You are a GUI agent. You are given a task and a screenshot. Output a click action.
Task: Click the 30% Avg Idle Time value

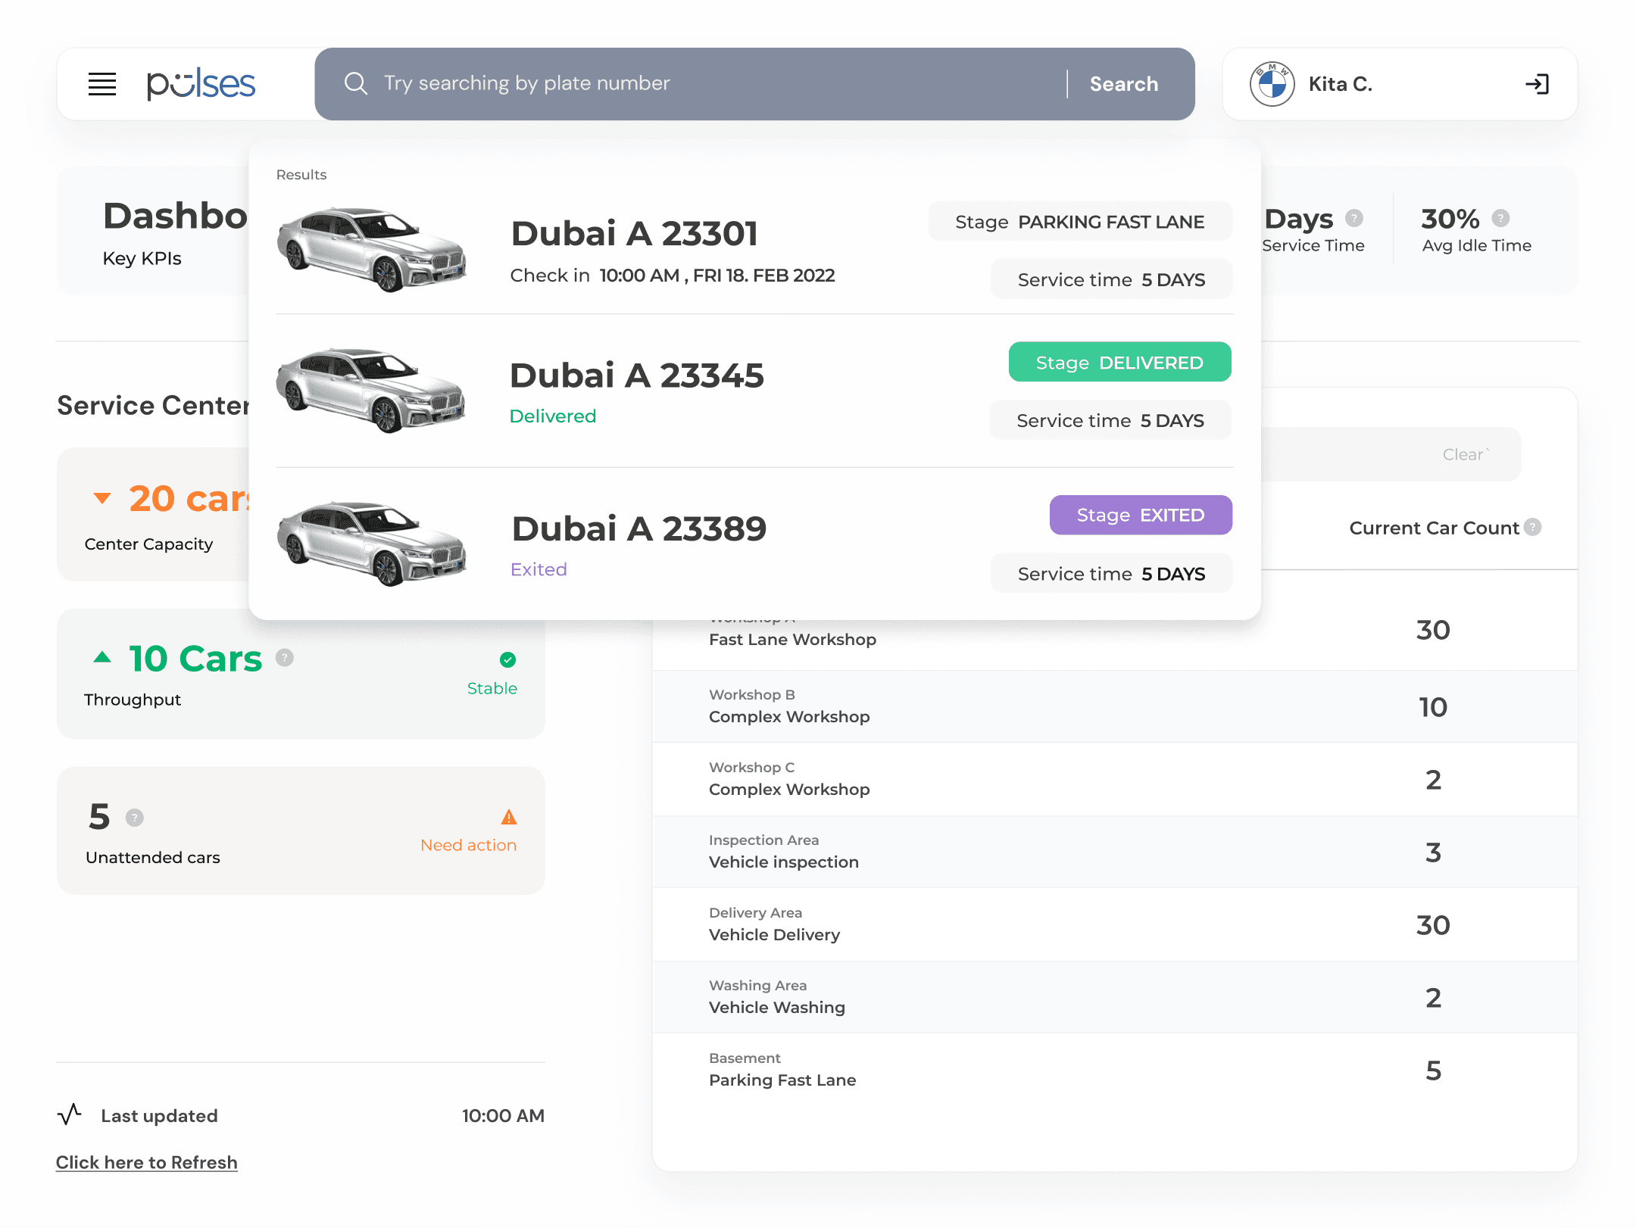[x=1450, y=219]
